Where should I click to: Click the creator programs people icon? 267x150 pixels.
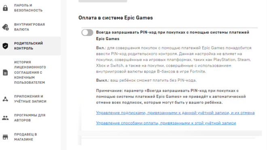coord(5,118)
